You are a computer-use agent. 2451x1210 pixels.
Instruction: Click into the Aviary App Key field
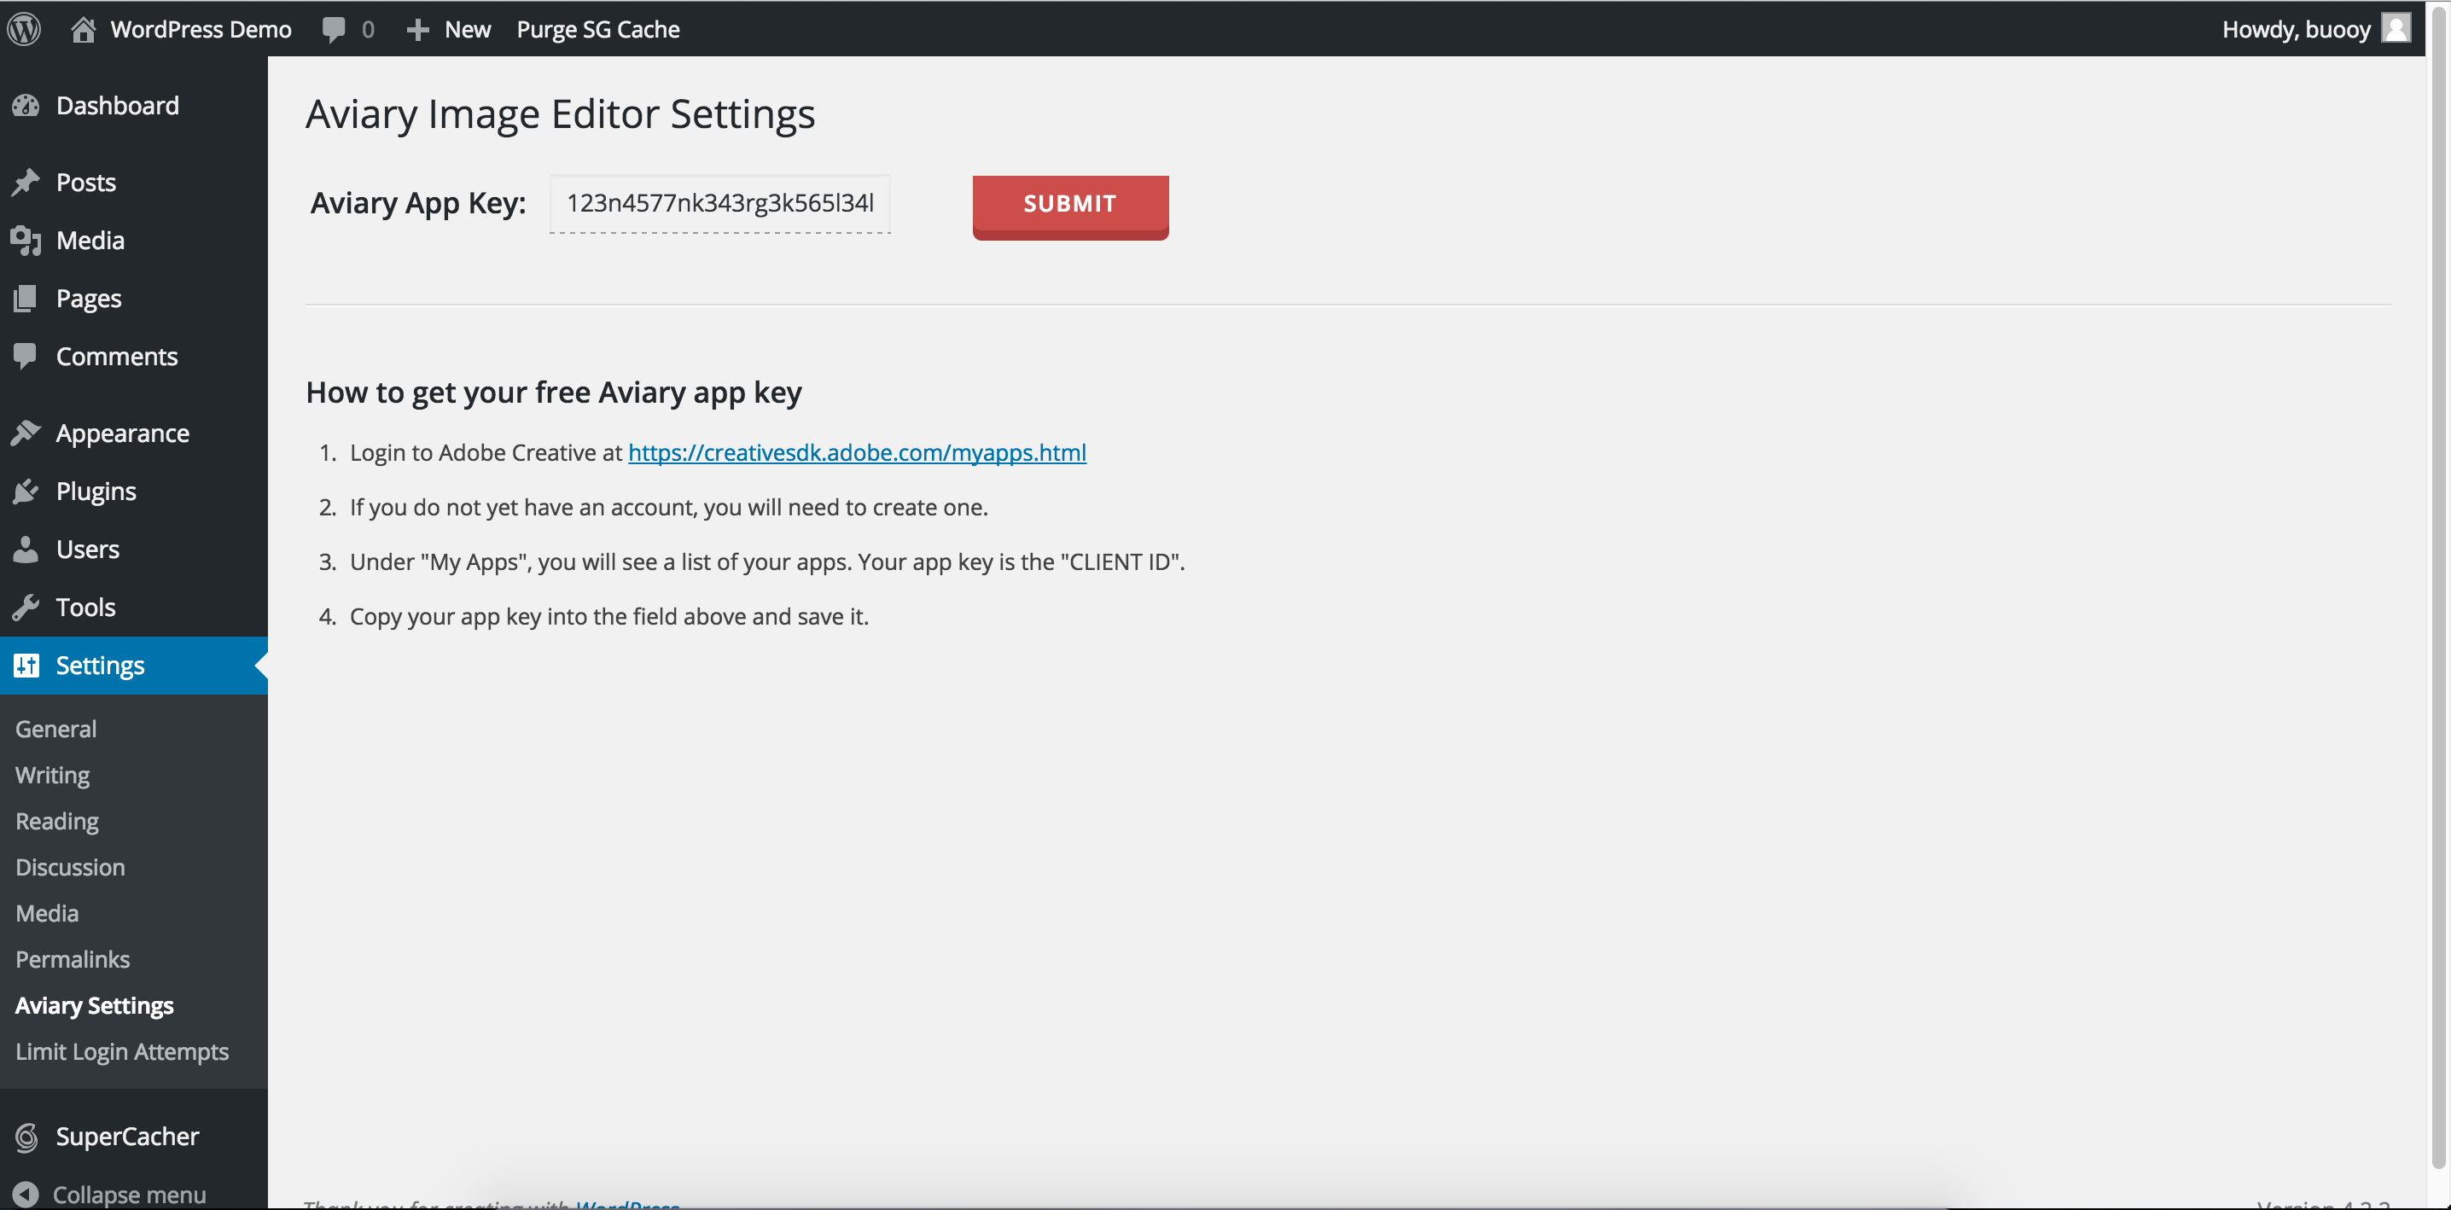(720, 204)
